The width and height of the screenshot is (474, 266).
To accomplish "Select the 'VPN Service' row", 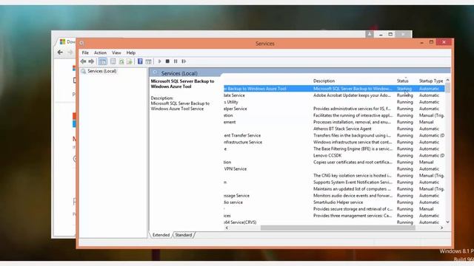I will (x=334, y=169).
